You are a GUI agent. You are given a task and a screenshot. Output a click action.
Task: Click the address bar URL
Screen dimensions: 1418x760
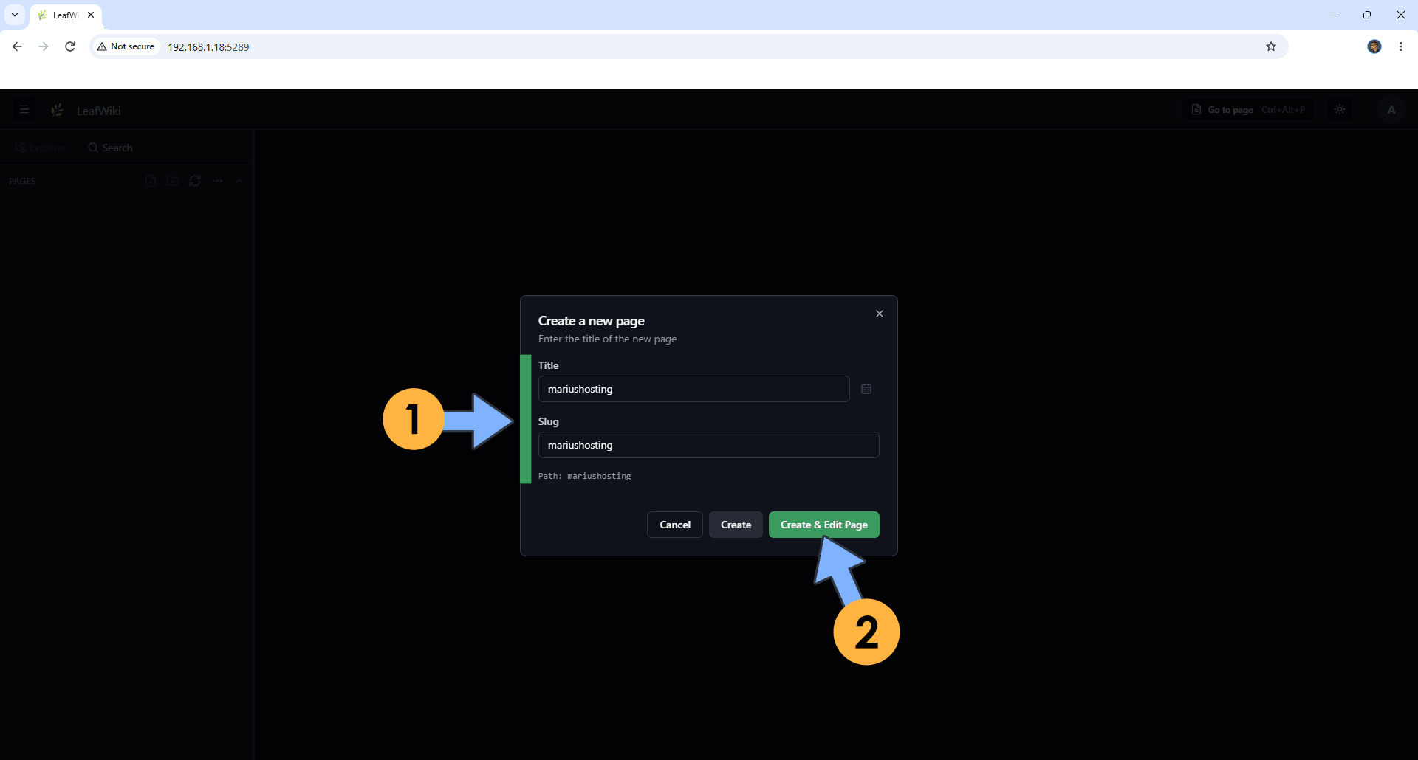point(208,47)
